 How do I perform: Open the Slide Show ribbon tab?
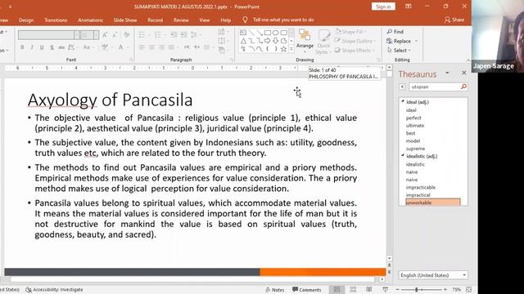pos(125,20)
